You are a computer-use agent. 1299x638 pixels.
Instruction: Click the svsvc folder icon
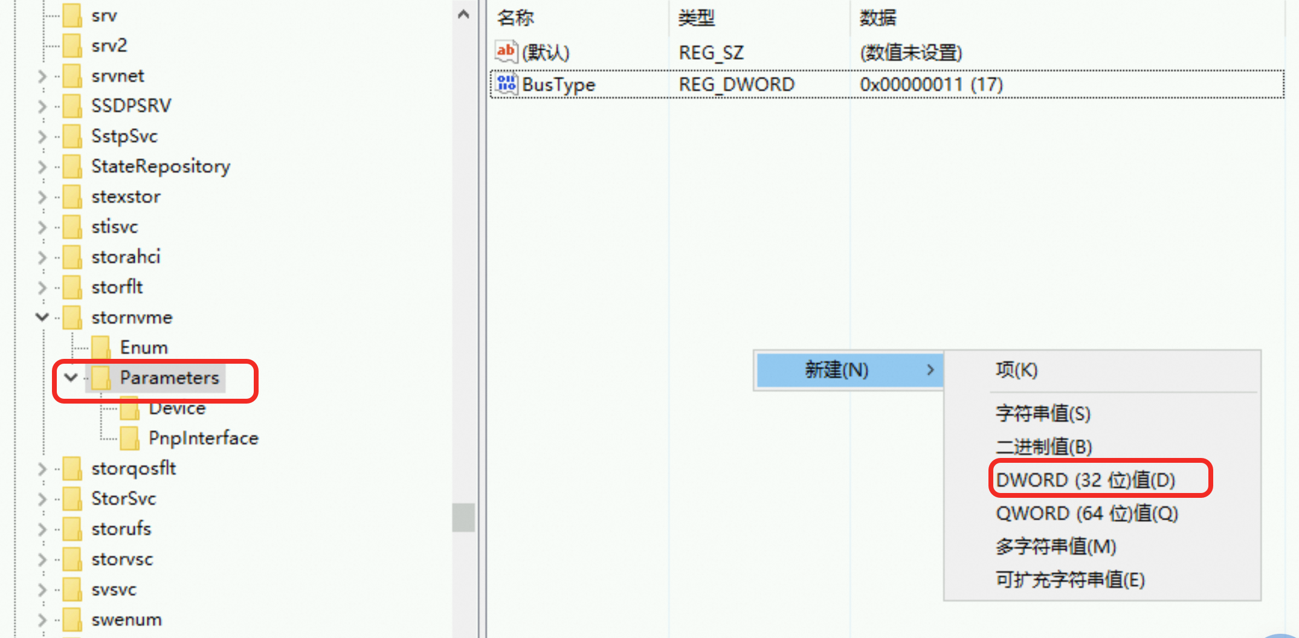(x=73, y=589)
